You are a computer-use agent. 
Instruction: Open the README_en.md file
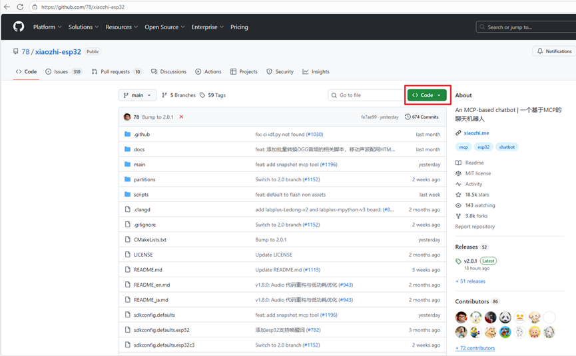152,284
